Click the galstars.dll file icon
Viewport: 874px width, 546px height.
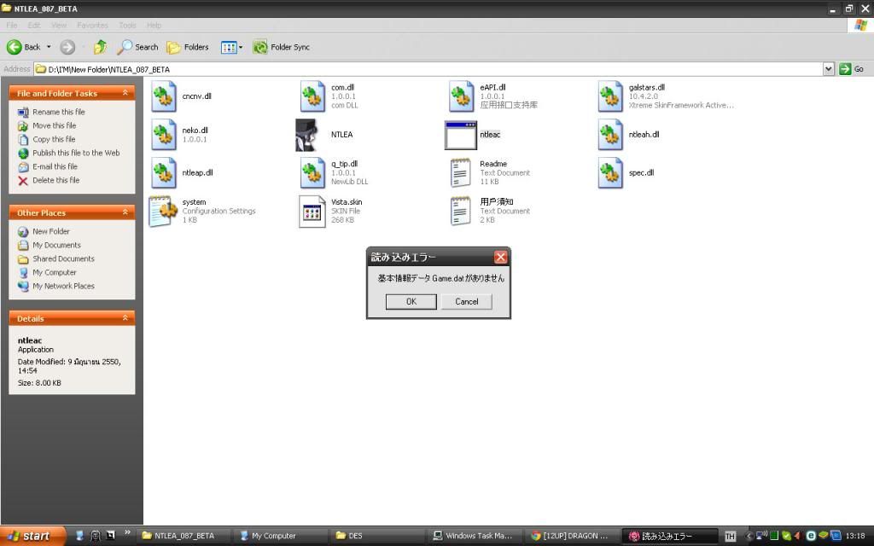click(x=609, y=96)
